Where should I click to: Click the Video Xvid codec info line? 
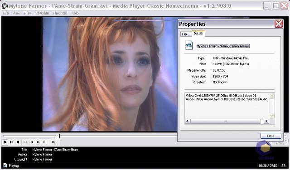point(221,96)
